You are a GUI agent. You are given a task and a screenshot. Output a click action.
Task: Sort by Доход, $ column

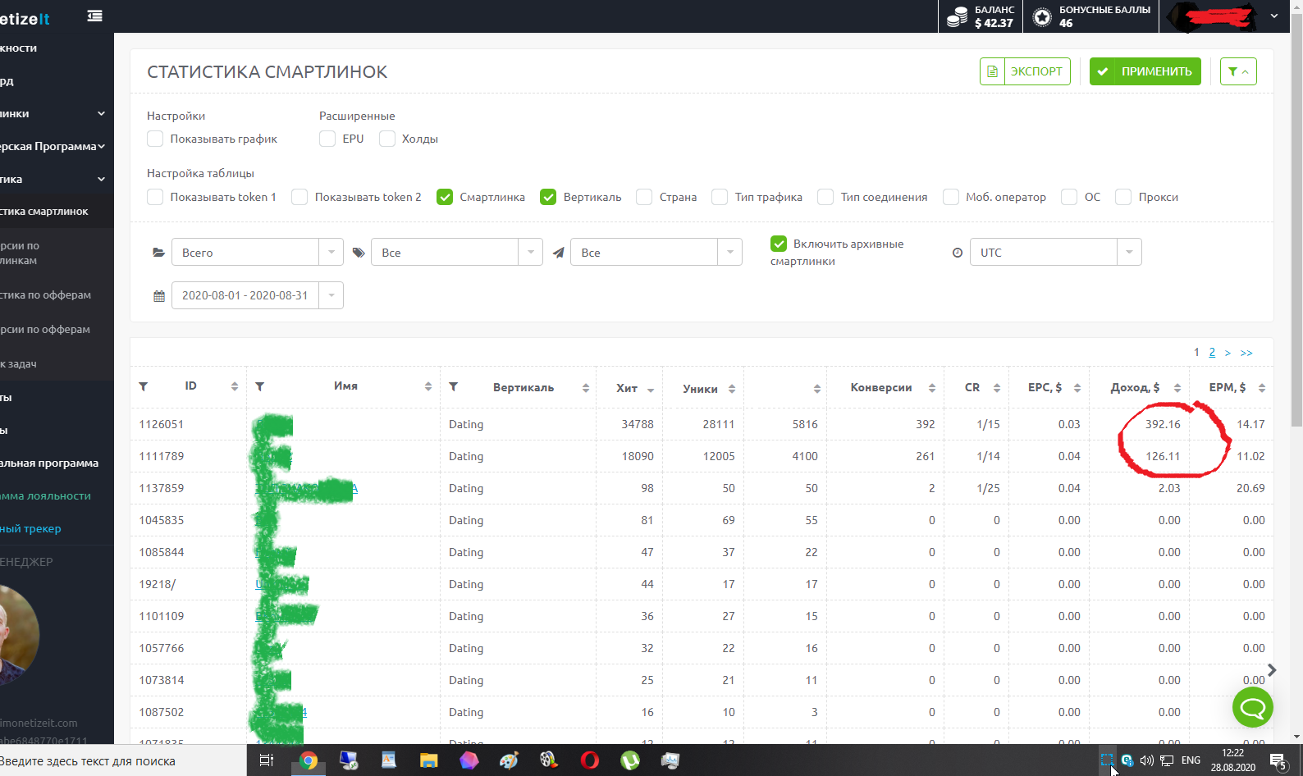click(1177, 388)
